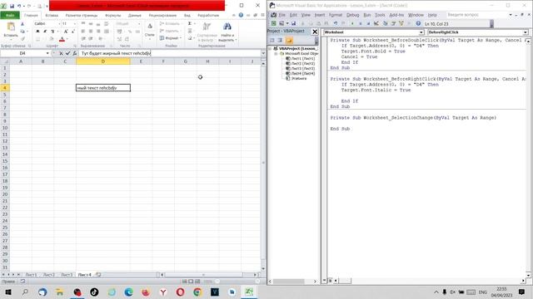The image size is (533, 299).
Task: Click the insert new worksheet tab icon
Action: [98, 275]
